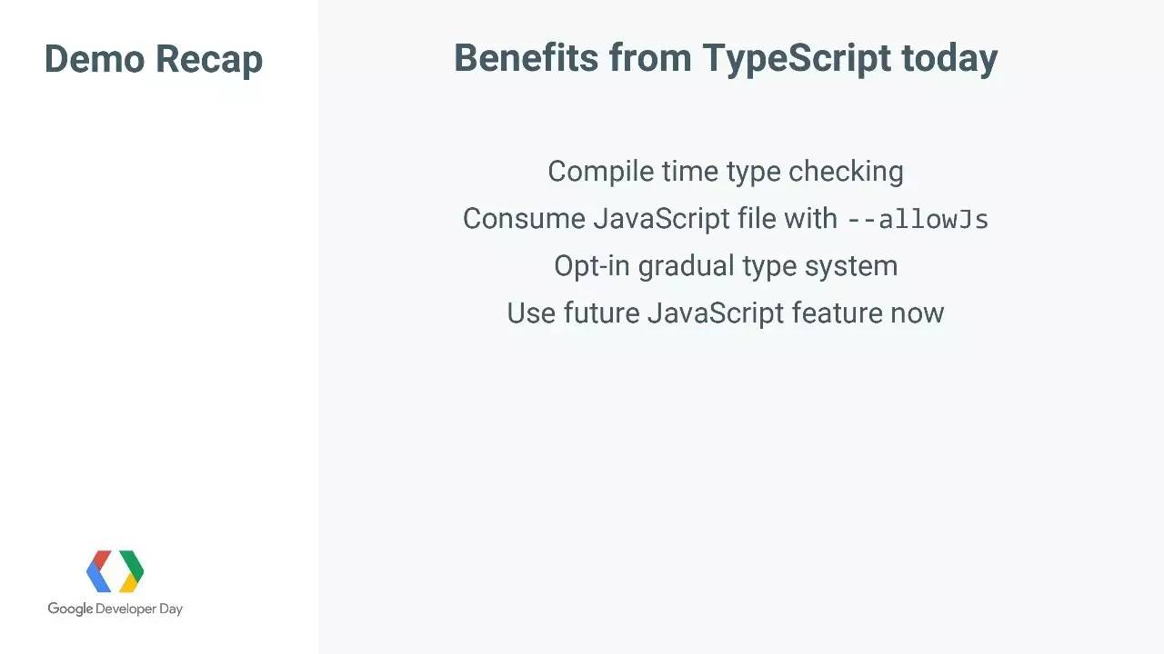Click the word "Recap" in the sidebar title
1164x654 pixels.
209,61
